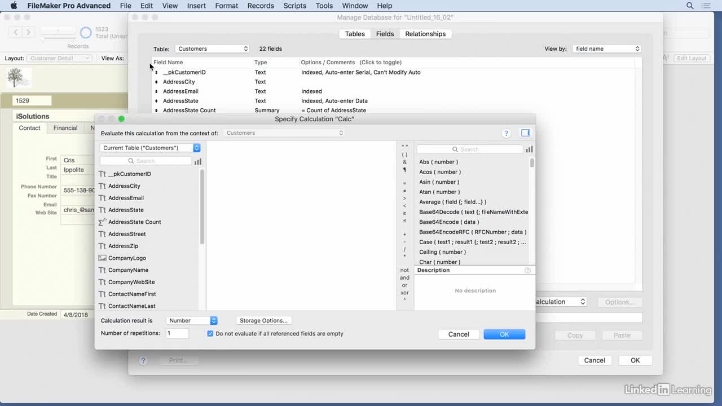The image size is (722, 406).
Task: Click the help question mark in Specify Calculation
Action: [x=506, y=133]
